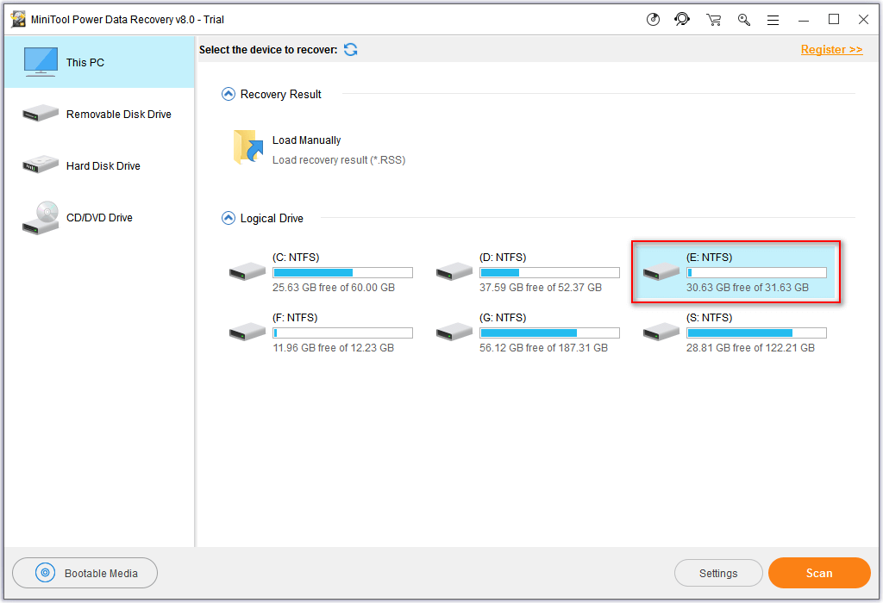The height and width of the screenshot is (603, 883).
Task: Open the shopping cart icon
Action: 713,20
